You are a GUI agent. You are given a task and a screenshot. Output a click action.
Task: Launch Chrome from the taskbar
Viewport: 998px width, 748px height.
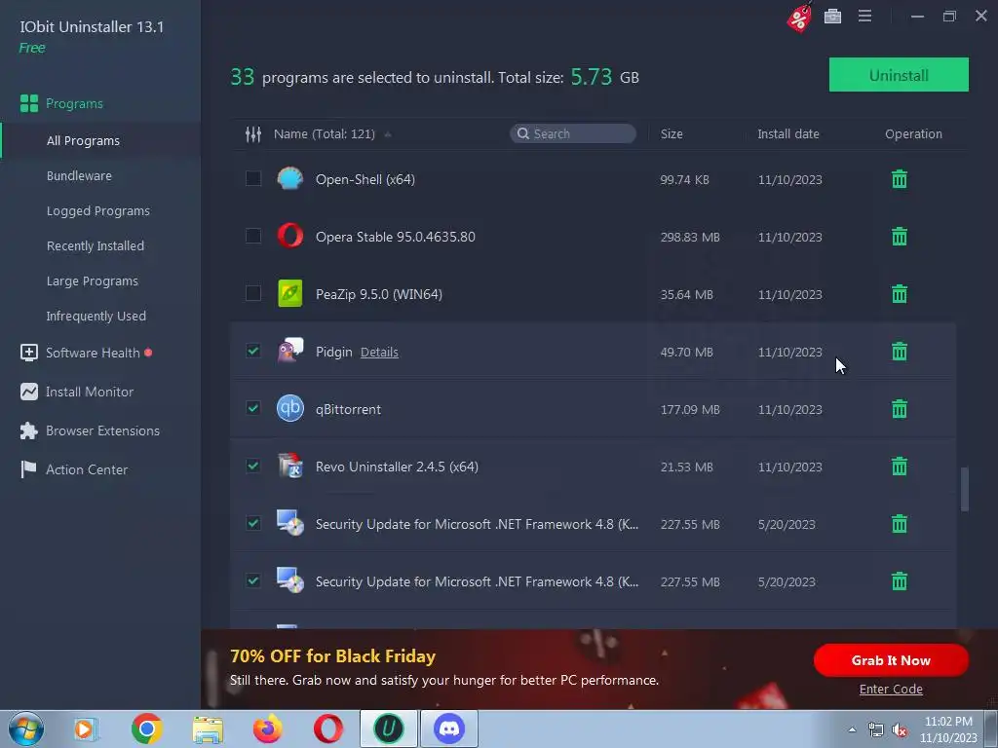[147, 729]
